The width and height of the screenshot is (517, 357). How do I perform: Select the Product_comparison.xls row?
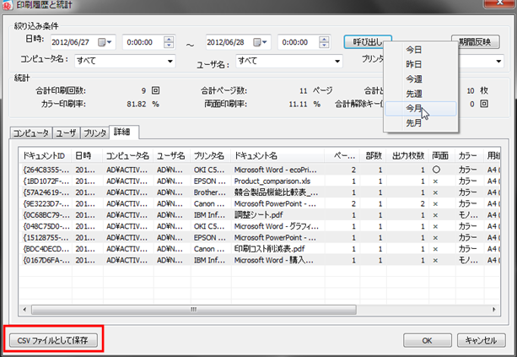[x=260, y=181]
